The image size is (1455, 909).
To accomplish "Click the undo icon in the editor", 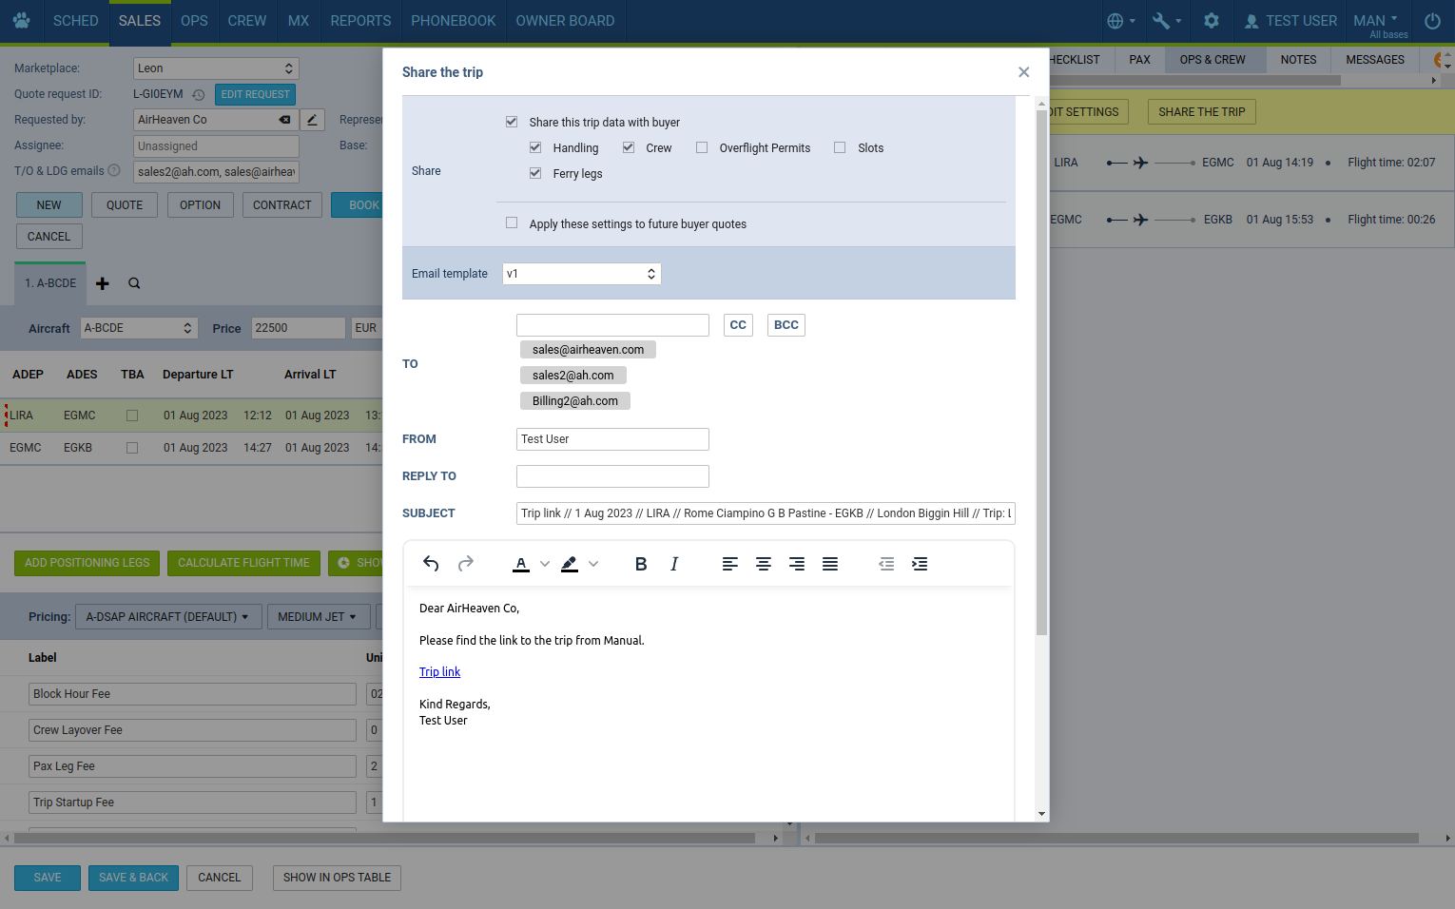I will tap(431, 564).
